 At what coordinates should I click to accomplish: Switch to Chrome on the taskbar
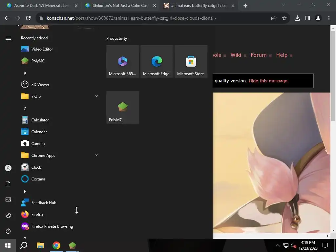coord(56,245)
